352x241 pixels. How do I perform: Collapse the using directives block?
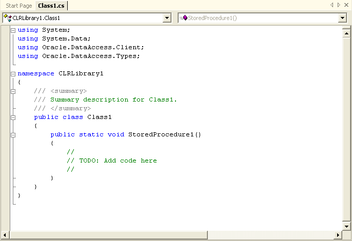pyautogui.click(x=13, y=30)
